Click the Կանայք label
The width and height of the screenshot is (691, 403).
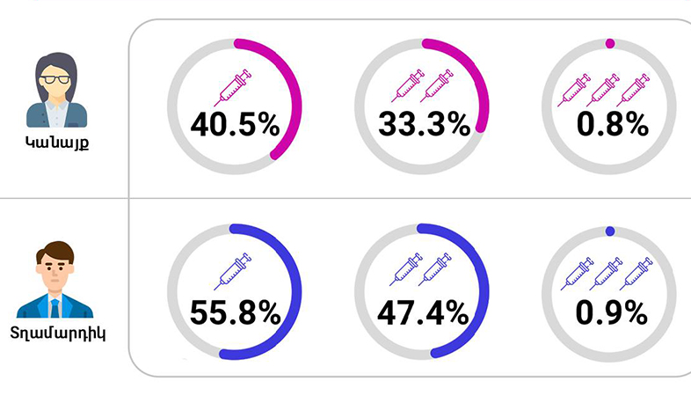click(56, 142)
